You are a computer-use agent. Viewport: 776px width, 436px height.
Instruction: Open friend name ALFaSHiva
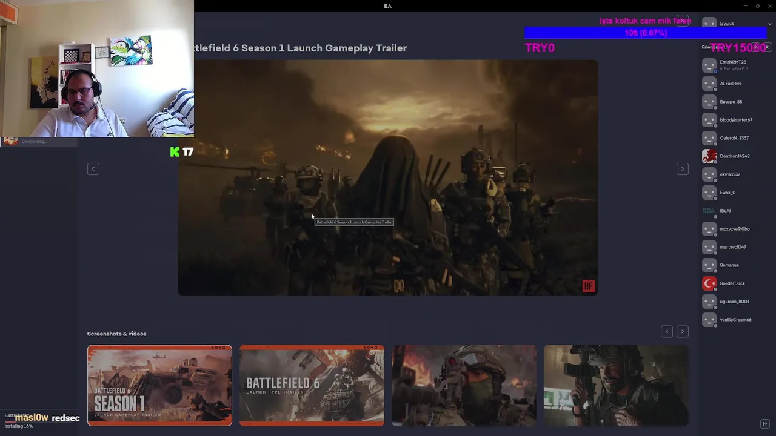(731, 84)
